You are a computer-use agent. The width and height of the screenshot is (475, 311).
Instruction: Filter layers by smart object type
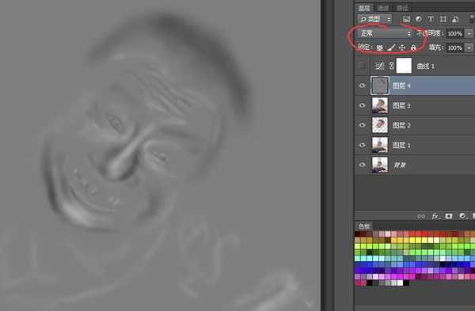point(455,19)
